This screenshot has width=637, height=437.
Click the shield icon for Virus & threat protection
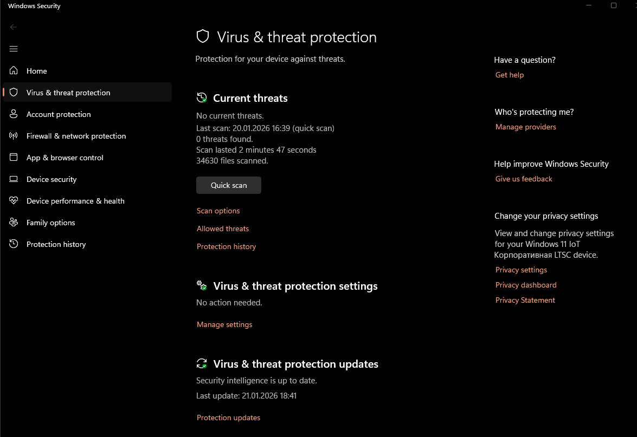coord(14,93)
